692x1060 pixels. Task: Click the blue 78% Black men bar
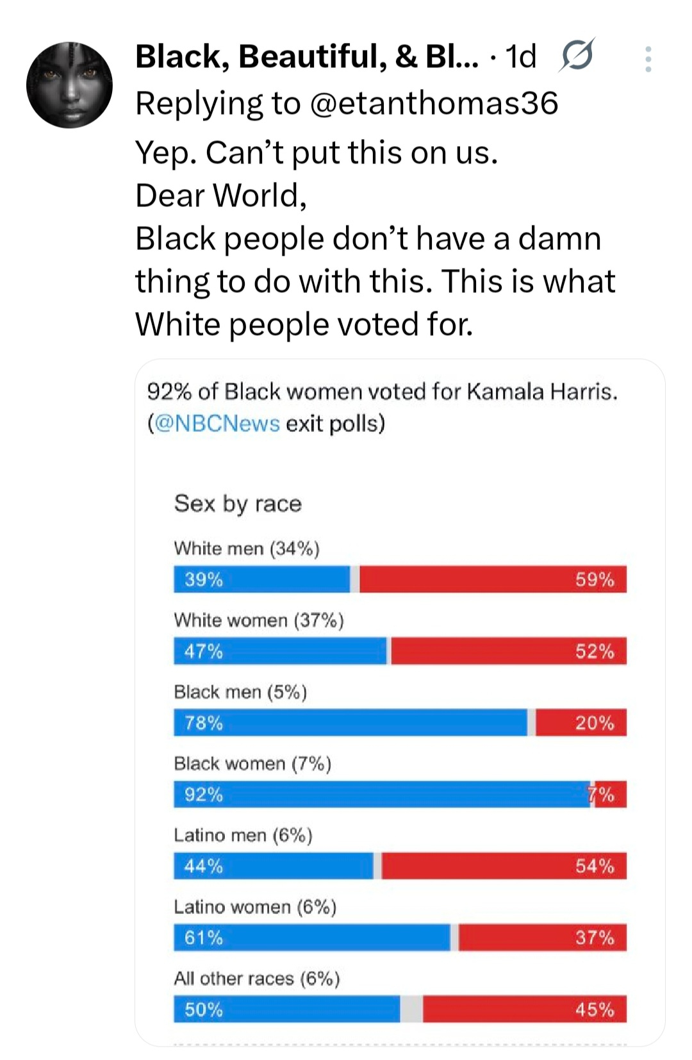click(x=350, y=723)
